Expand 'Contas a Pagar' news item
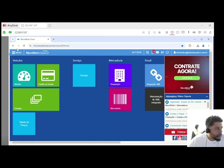 coord(167,114)
